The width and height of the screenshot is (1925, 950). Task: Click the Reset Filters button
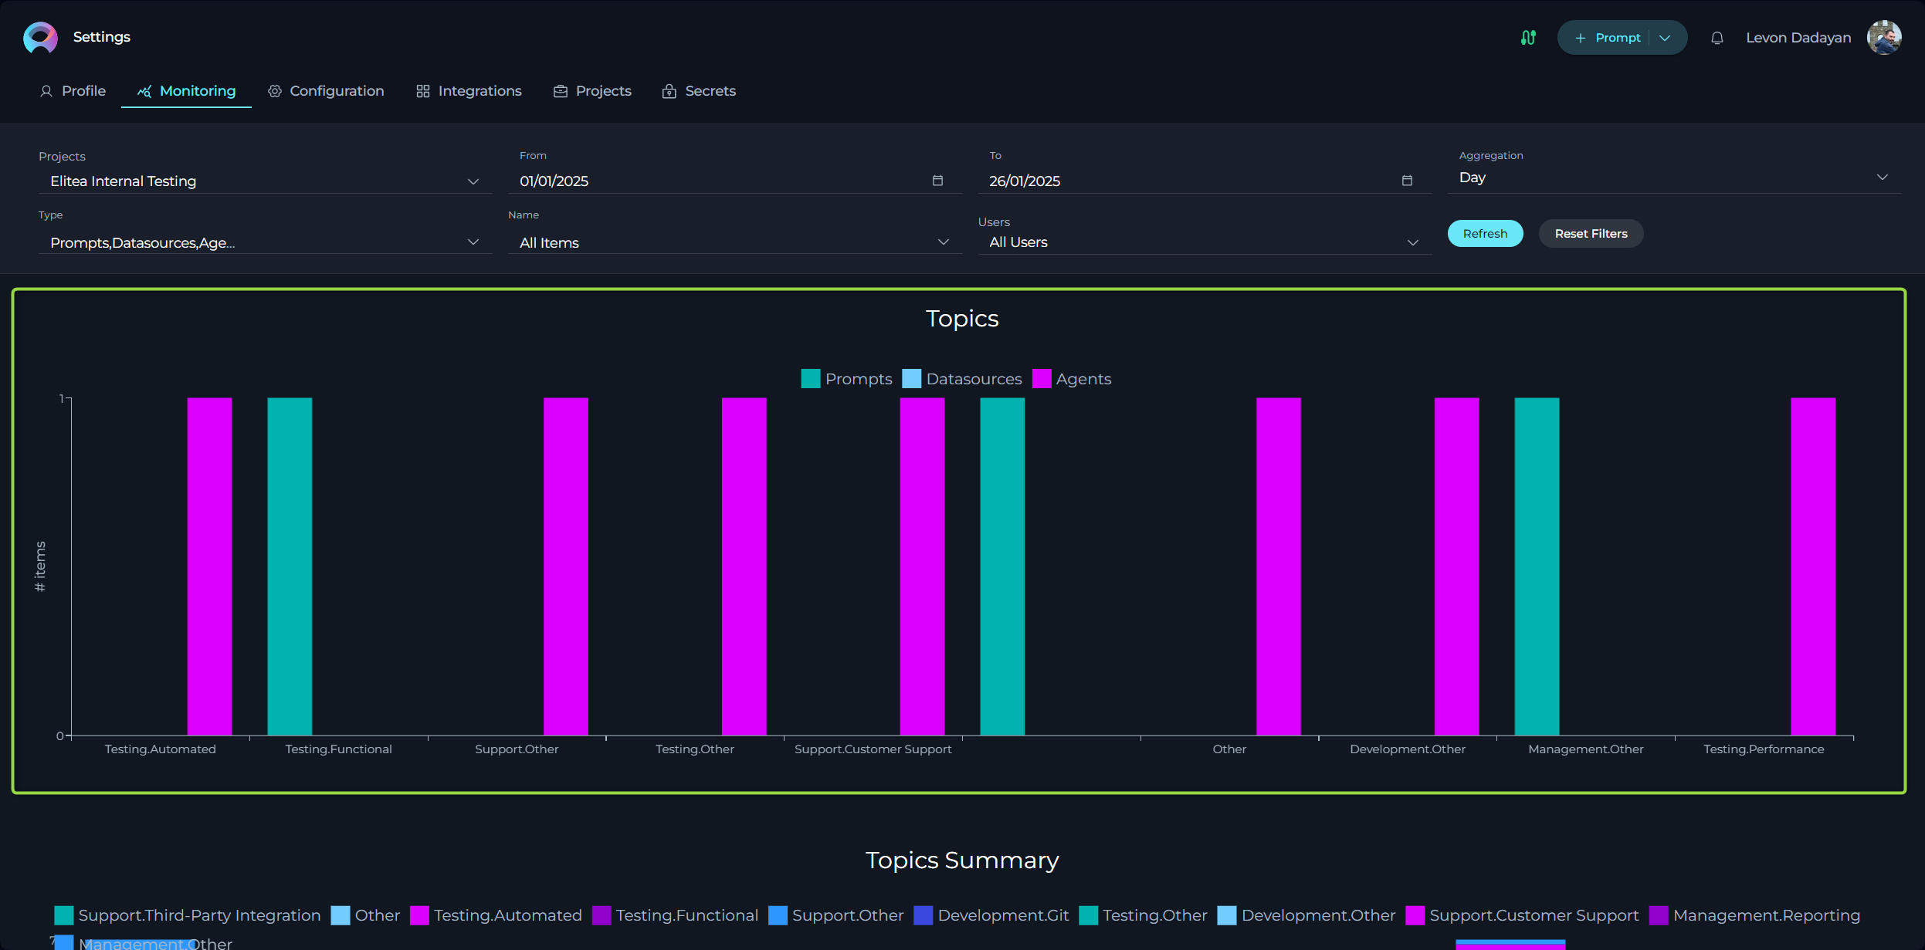point(1591,234)
